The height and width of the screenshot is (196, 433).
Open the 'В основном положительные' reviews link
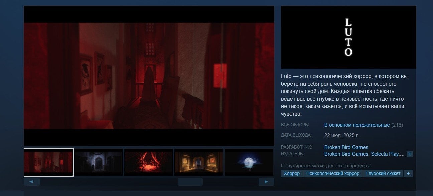[x=357, y=125]
